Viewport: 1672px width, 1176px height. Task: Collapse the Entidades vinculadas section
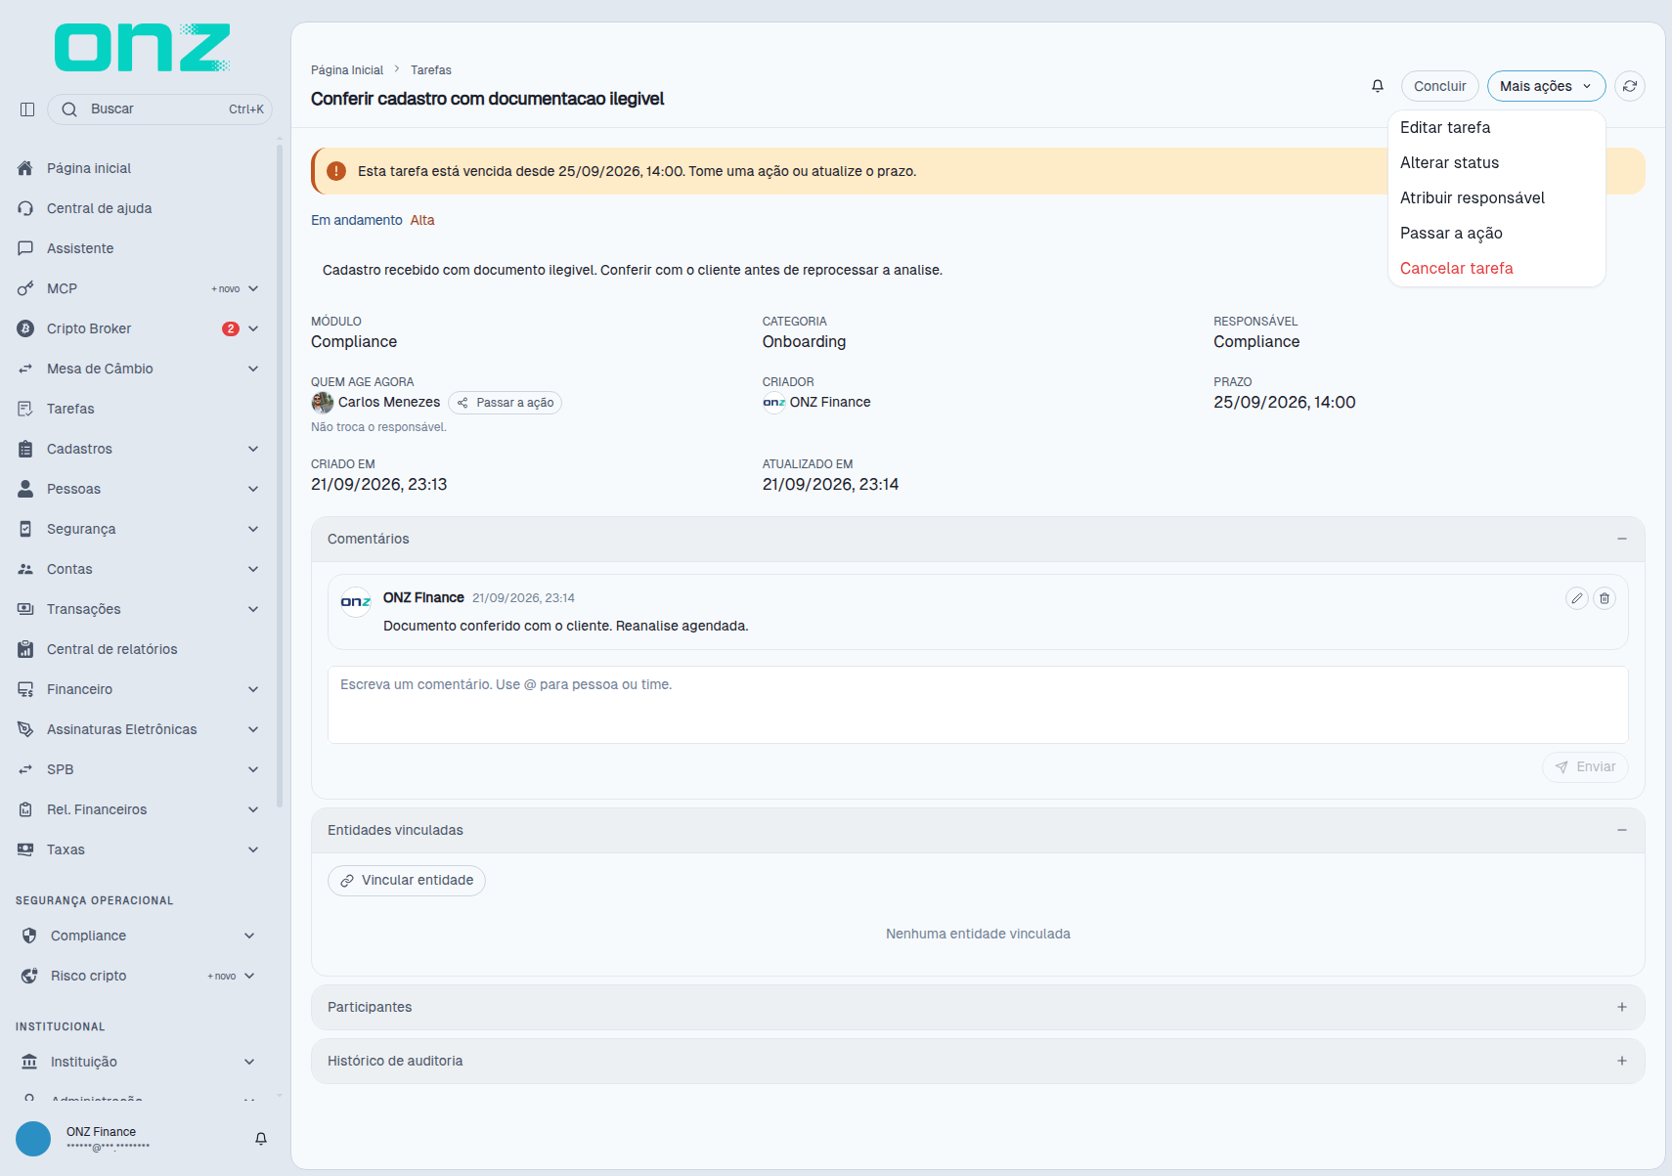coord(1622,830)
